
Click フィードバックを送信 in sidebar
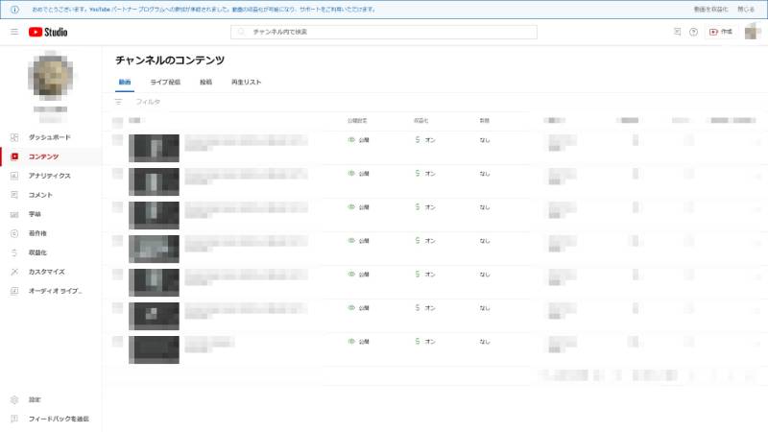click(x=51, y=419)
